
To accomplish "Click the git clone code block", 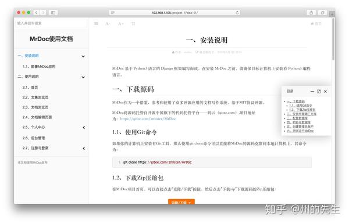I will coord(212,162).
